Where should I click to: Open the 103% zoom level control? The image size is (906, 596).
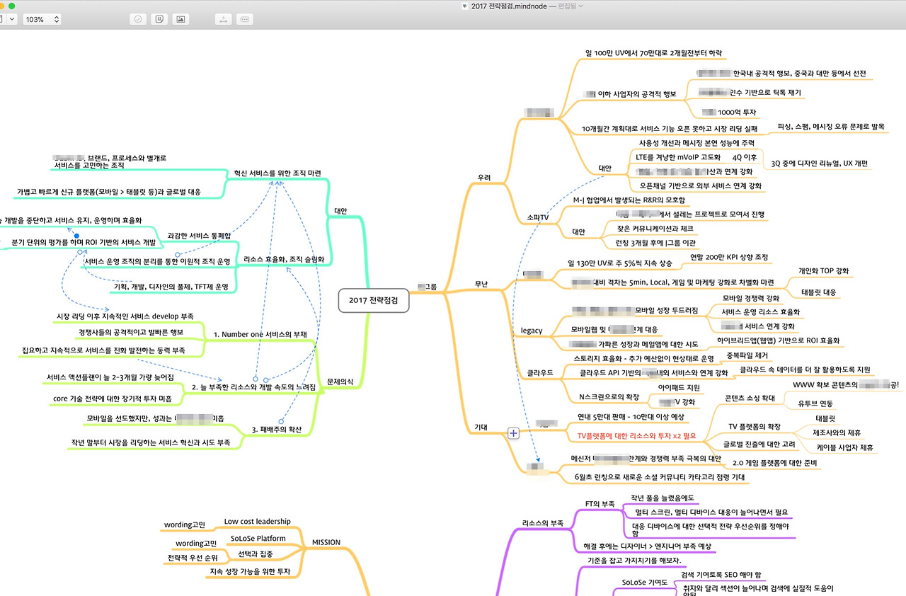42,19
